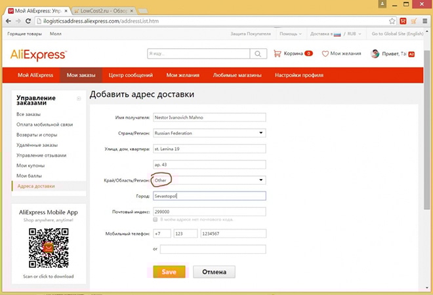
Task: Click the user profile avatar
Action: click(375, 54)
